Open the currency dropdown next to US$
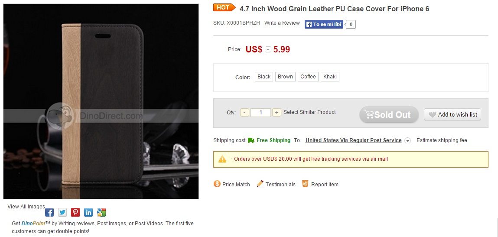This screenshot has width=498, height=237. (x=268, y=49)
